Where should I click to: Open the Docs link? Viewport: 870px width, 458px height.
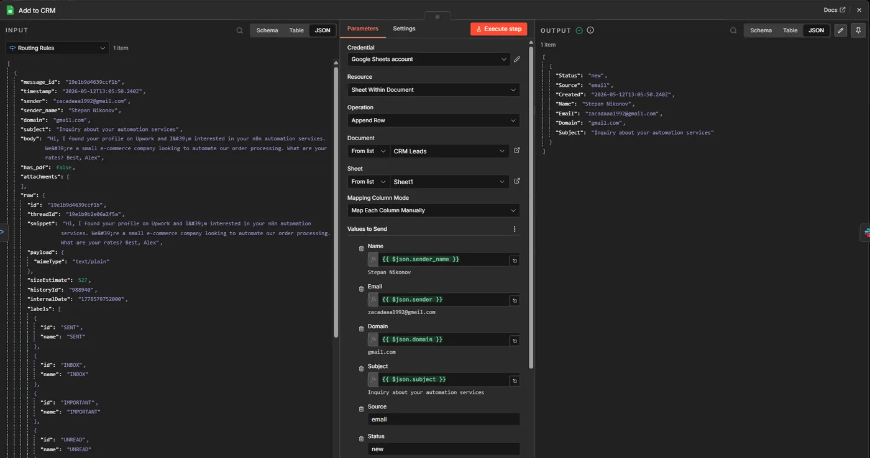coord(834,10)
